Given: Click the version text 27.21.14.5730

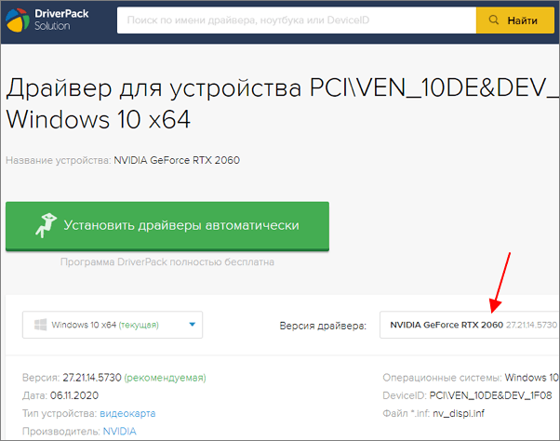Looking at the screenshot, I should coord(92,378).
